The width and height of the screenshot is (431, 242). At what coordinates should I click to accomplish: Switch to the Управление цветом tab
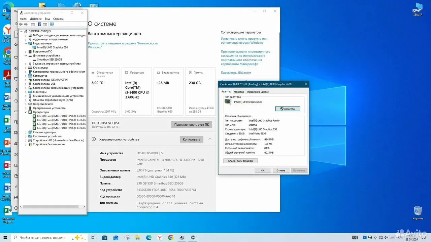click(x=258, y=92)
